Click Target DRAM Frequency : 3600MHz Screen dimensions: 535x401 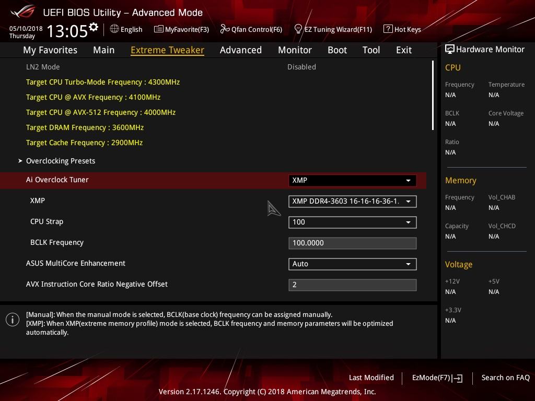pos(85,127)
